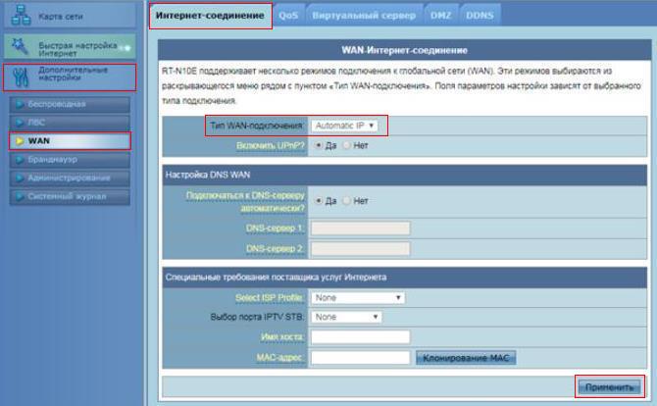Click DNS-сервер 2 input field

pyautogui.click(x=360, y=248)
